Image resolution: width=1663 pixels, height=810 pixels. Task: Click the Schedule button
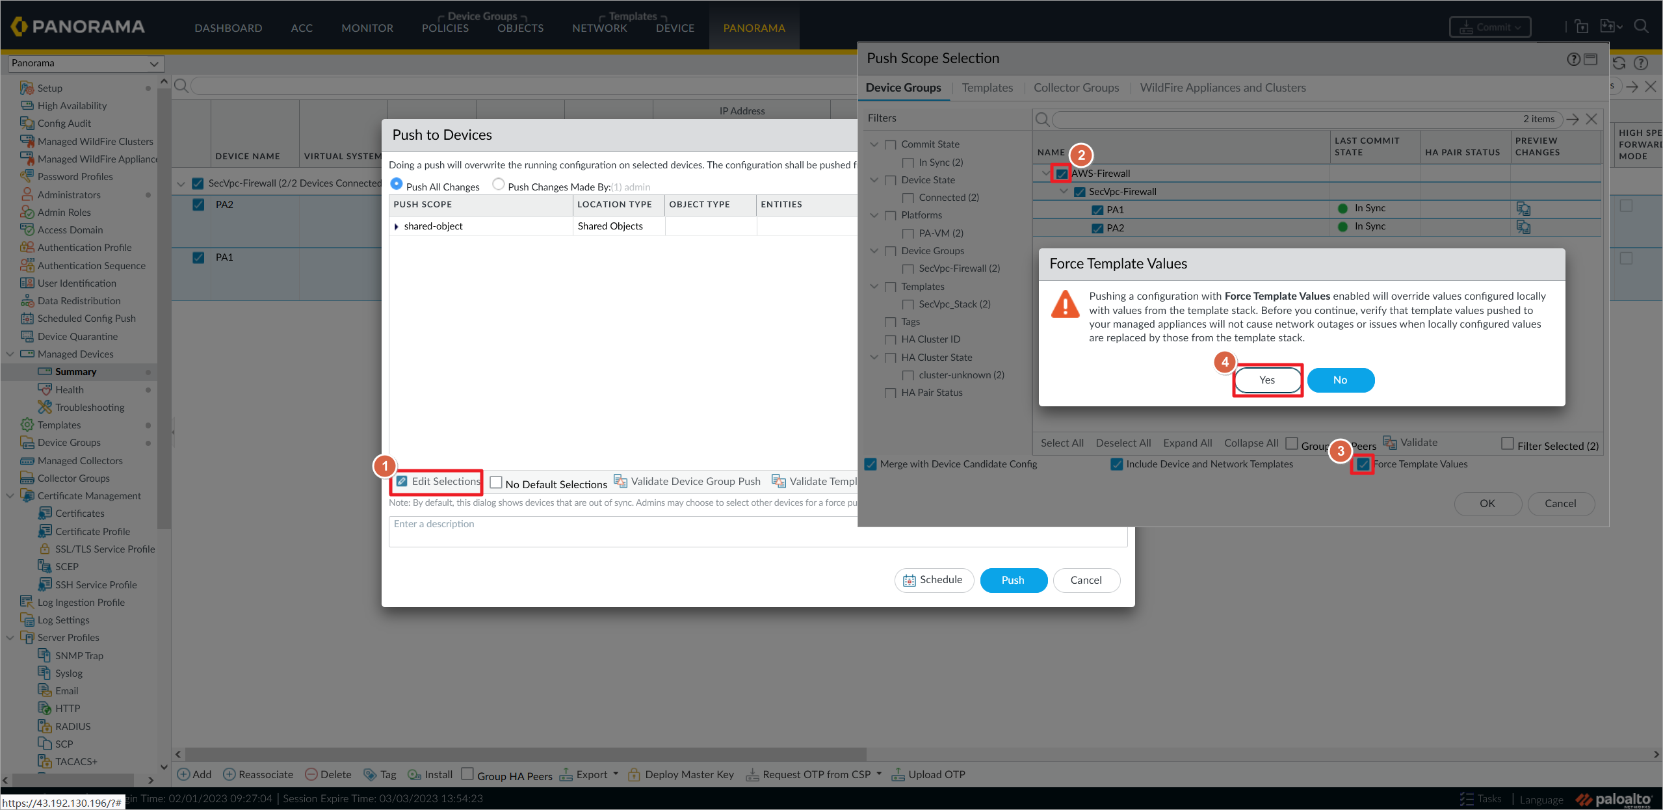click(x=934, y=580)
